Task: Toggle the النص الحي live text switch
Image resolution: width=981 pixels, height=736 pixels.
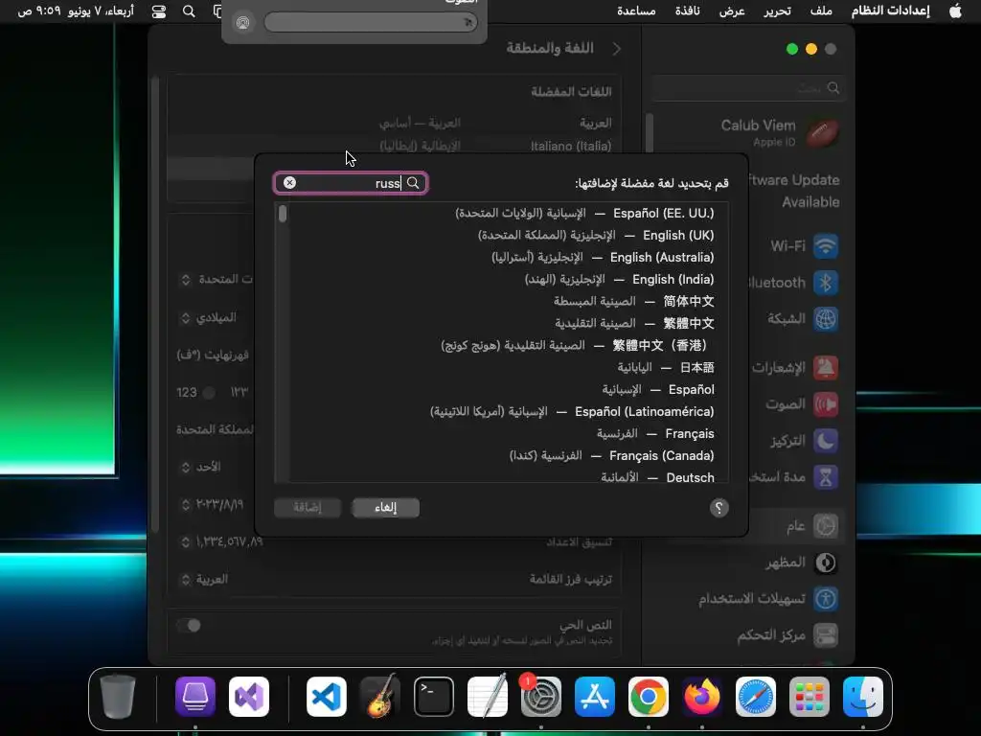Action: point(189,625)
